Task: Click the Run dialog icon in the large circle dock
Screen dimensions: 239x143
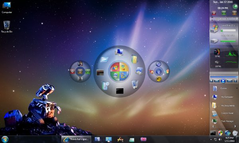Action: (104, 60)
